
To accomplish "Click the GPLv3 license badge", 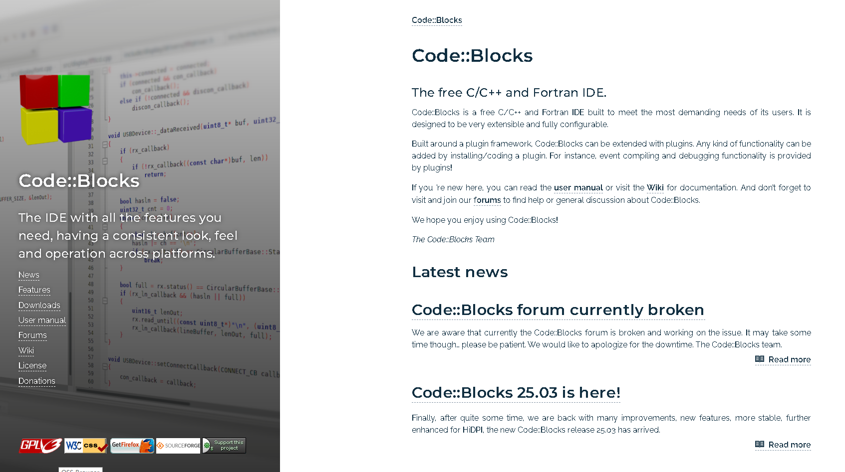I will tap(40, 445).
